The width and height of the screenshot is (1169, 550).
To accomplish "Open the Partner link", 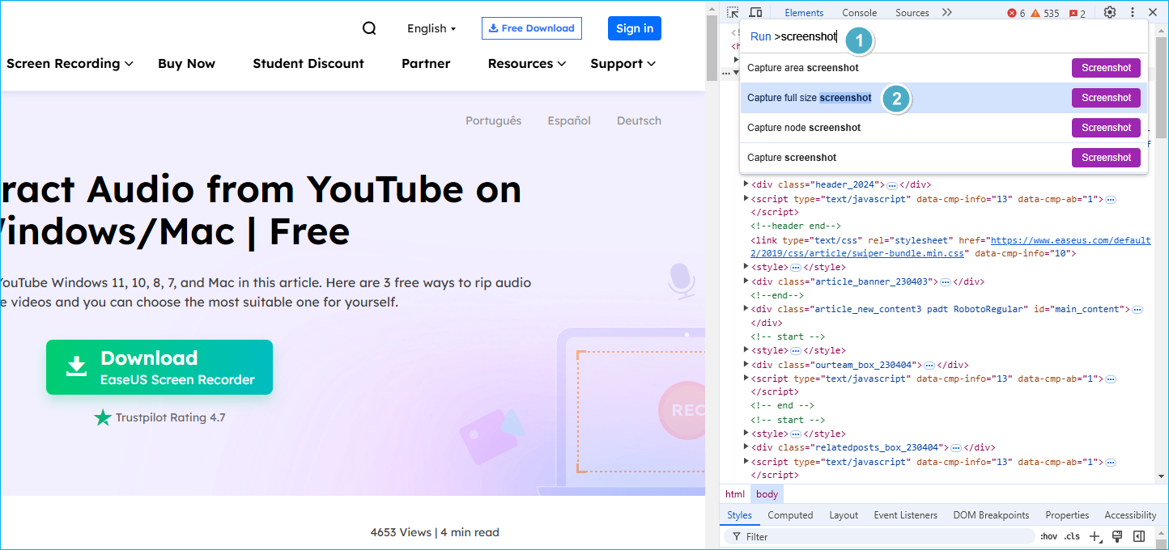I will pyautogui.click(x=426, y=63).
